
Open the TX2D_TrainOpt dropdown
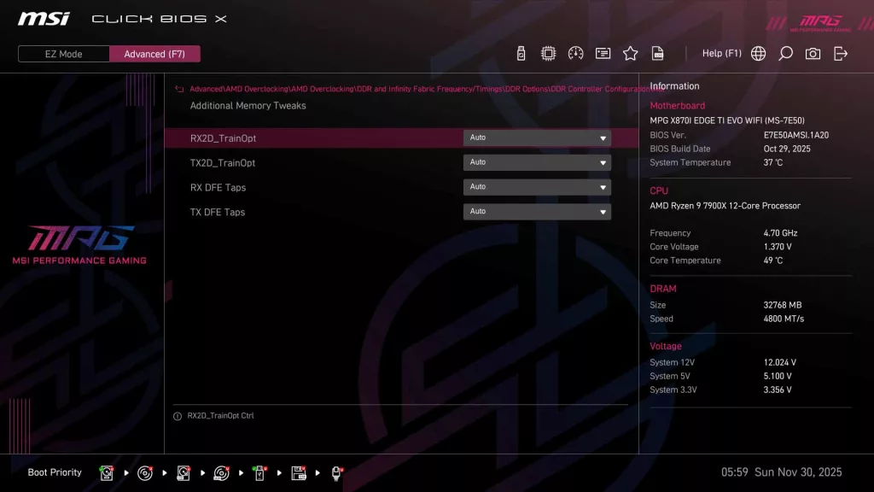coord(537,162)
